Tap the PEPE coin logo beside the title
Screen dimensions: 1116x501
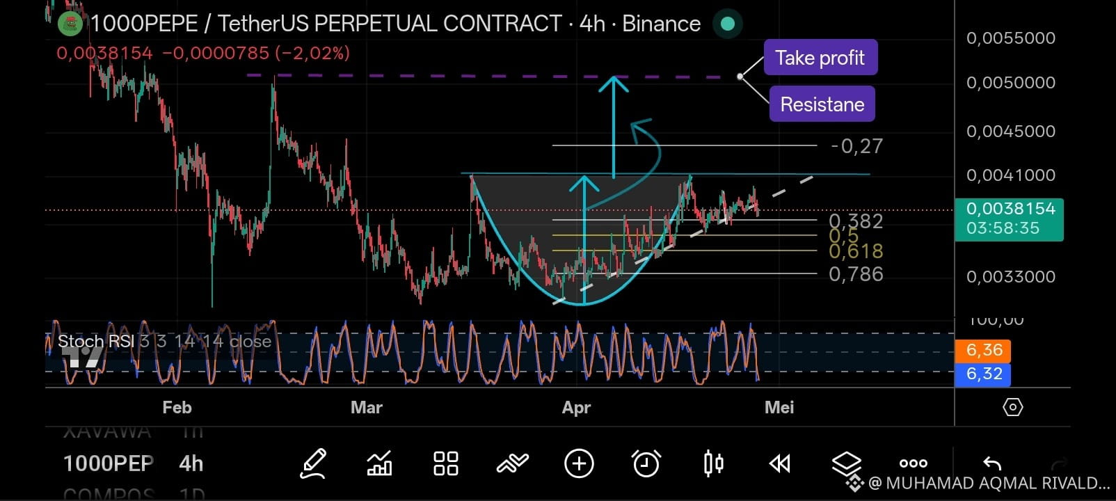[70, 24]
